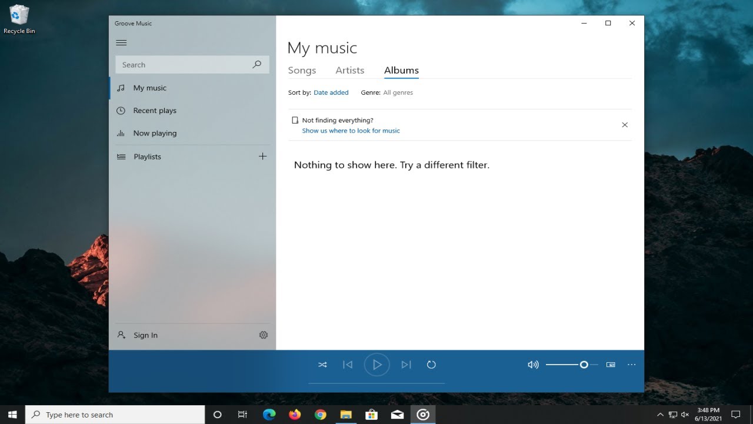Open Task View on taskbar
753x424 pixels.
pos(242,415)
